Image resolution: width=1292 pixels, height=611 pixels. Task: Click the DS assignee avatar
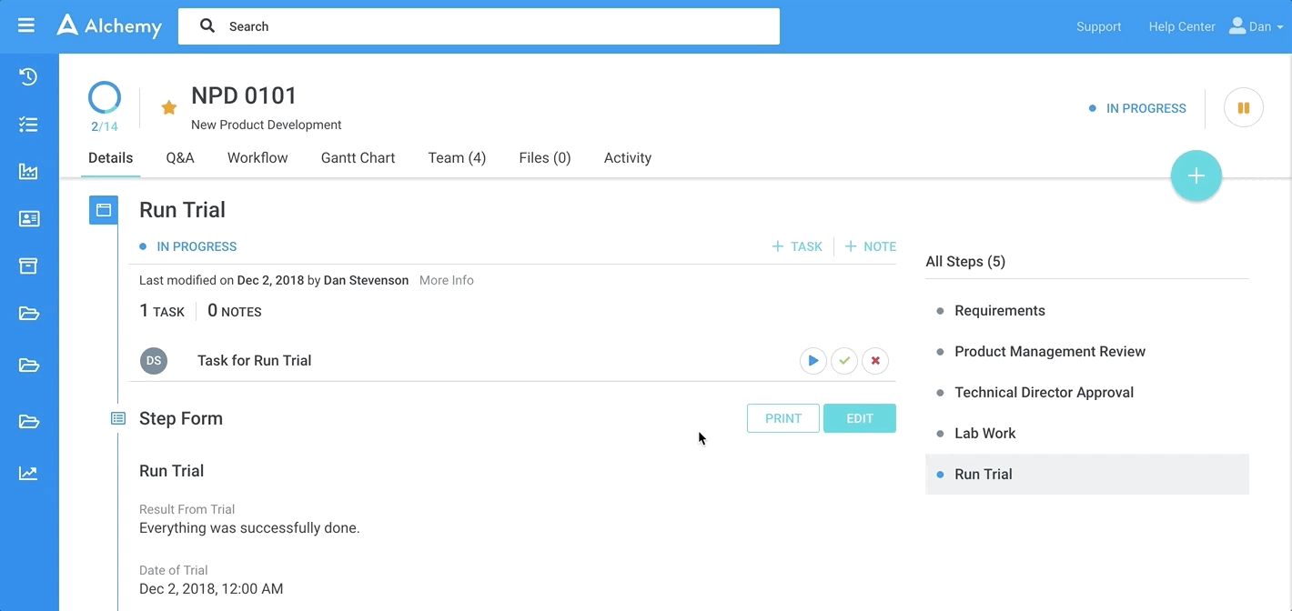[x=154, y=361]
